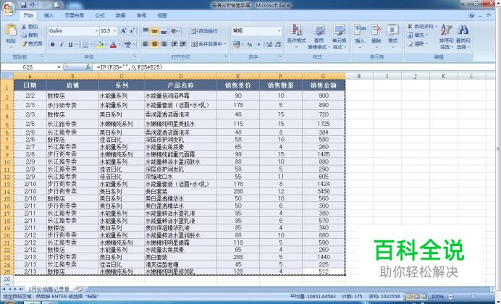
Task: Open the Formulas (公式) tab
Action: pos(100,15)
